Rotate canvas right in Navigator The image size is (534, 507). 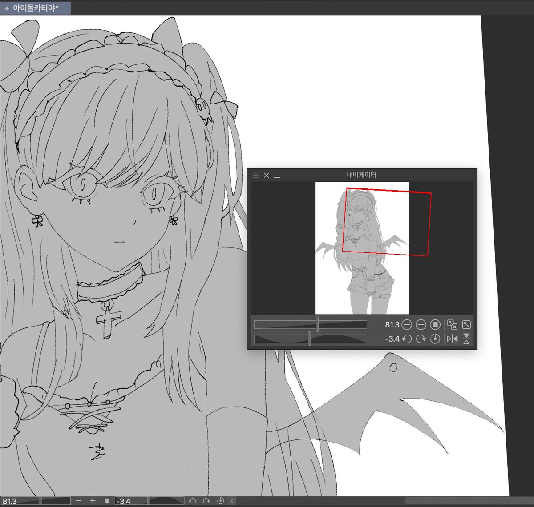coord(421,339)
